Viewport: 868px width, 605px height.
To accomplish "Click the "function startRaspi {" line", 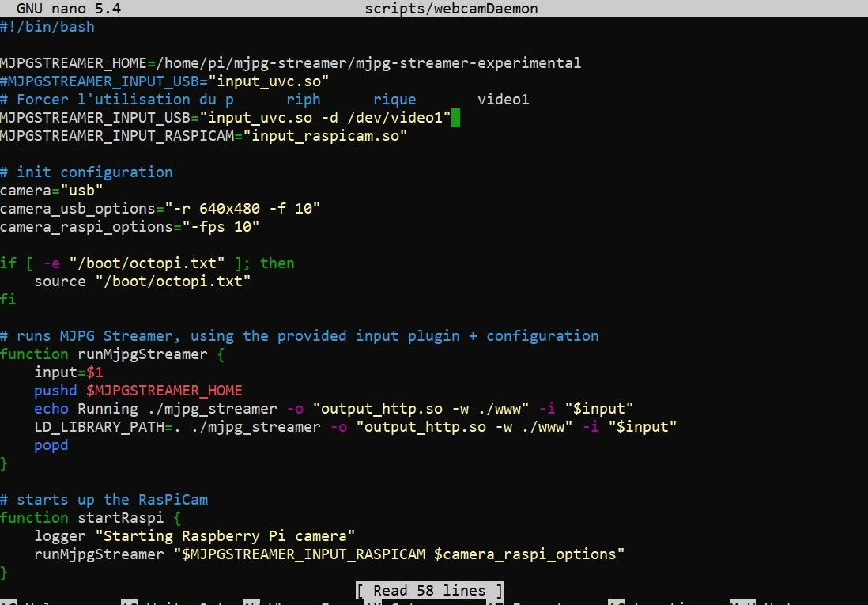I will 91,518.
